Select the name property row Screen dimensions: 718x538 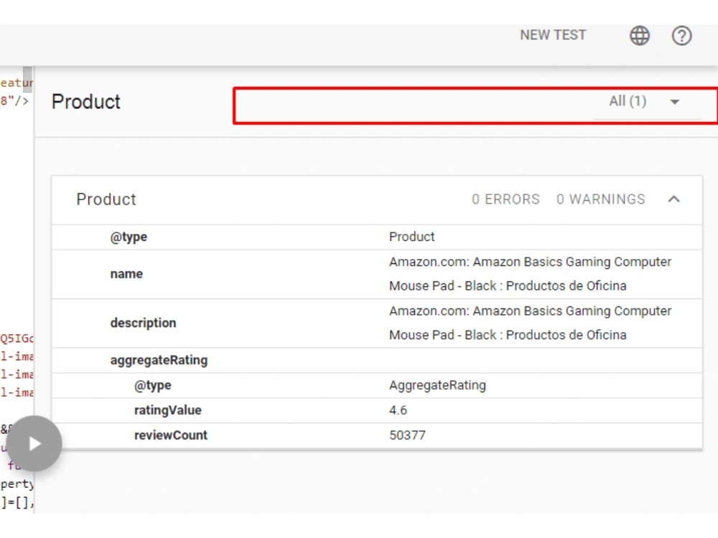point(377,274)
